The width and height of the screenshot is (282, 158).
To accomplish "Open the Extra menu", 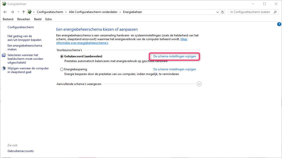I will tap(48, 19).
